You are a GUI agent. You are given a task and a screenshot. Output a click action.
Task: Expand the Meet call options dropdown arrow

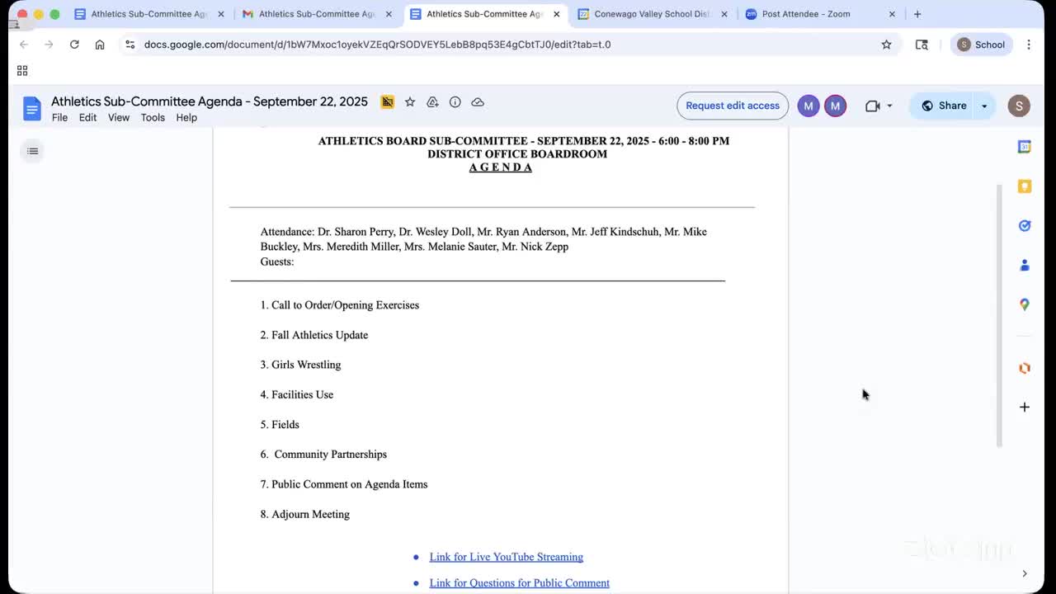889,106
